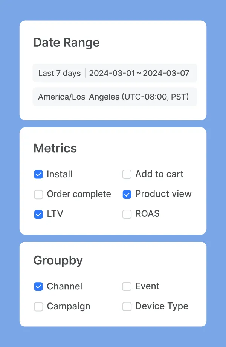Select the ROAS metric label
Image resolution: width=226 pixels, height=347 pixels.
tap(147, 214)
